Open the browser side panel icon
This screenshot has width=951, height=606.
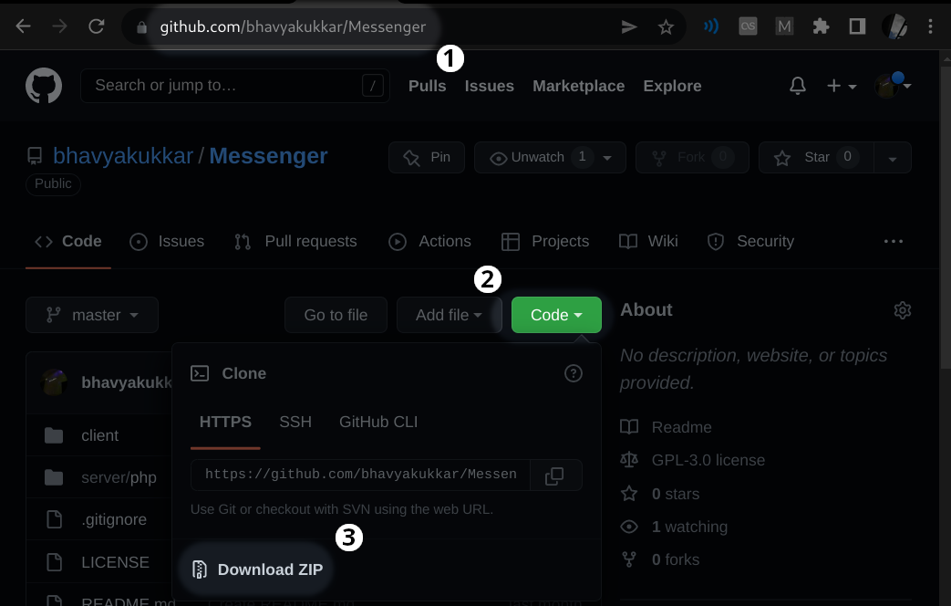pyautogui.click(x=857, y=26)
